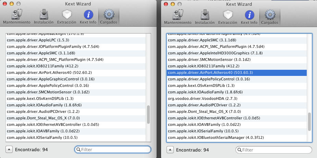317x158 pixels.
Task: Select AppleSMC (3.1.1d8) in the right list
Action: click(236, 40)
